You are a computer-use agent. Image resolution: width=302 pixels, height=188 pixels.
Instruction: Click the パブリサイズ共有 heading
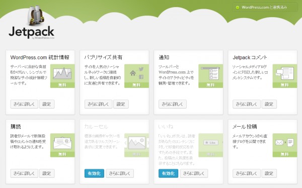[x=103, y=57]
